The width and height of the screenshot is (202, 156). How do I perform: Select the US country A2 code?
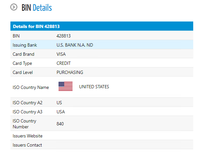[59, 103]
